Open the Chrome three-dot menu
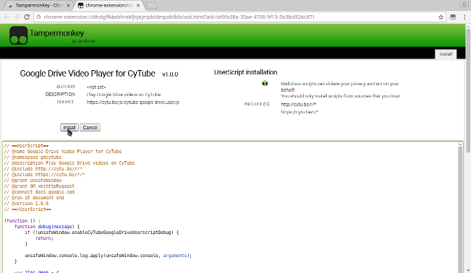 [x=464, y=17]
